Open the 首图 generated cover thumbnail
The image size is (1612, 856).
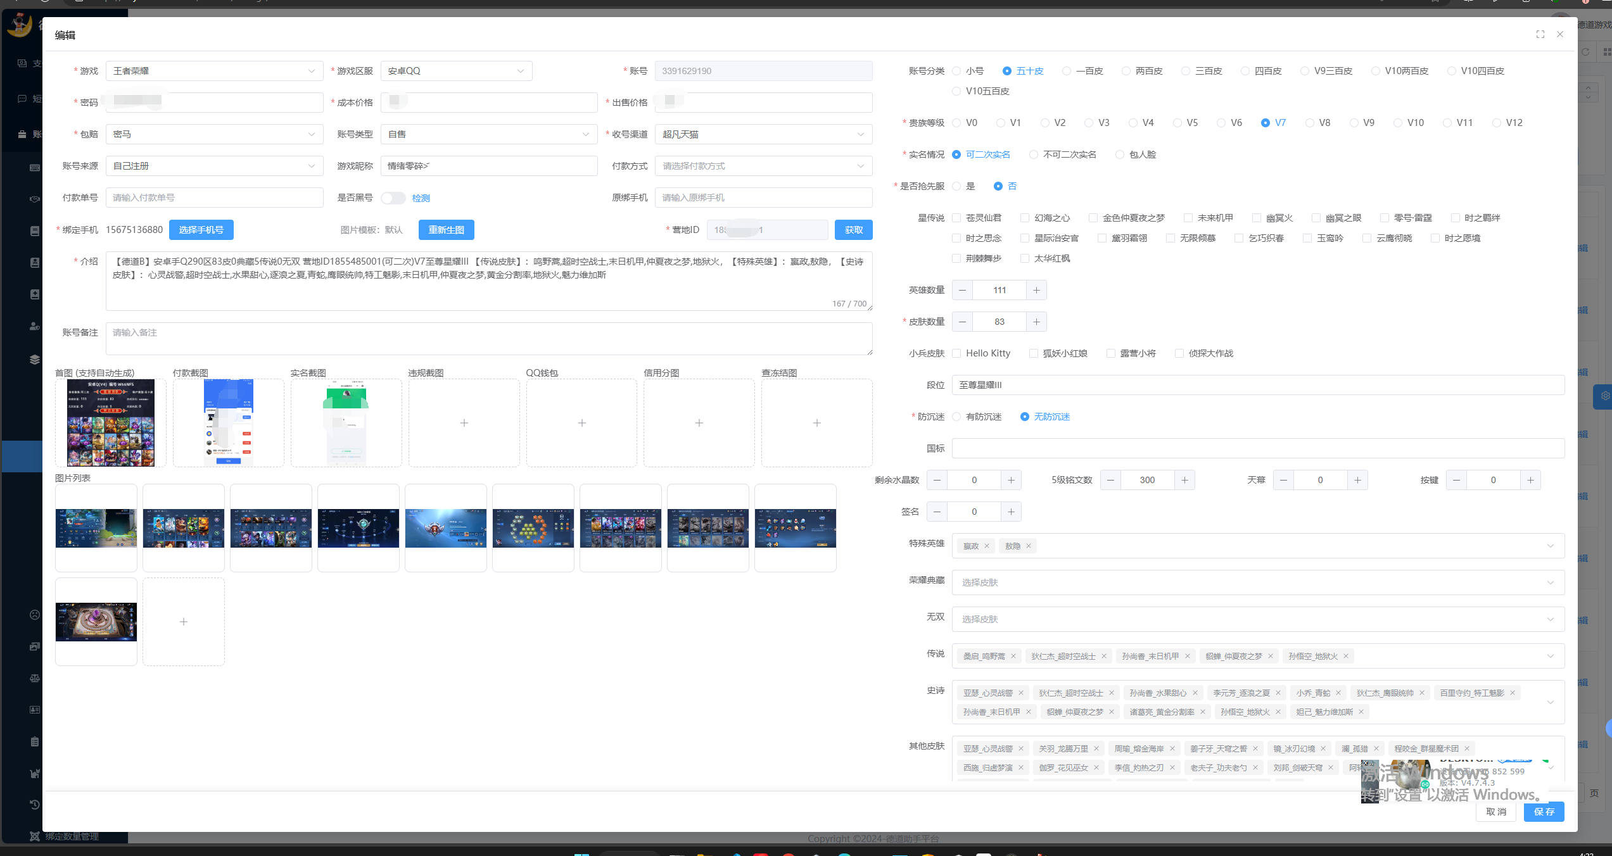(111, 423)
